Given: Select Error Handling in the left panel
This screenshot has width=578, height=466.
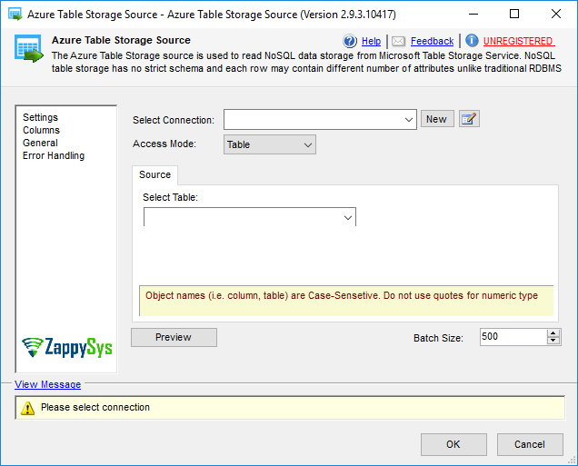Looking at the screenshot, I should coord(54,155).
